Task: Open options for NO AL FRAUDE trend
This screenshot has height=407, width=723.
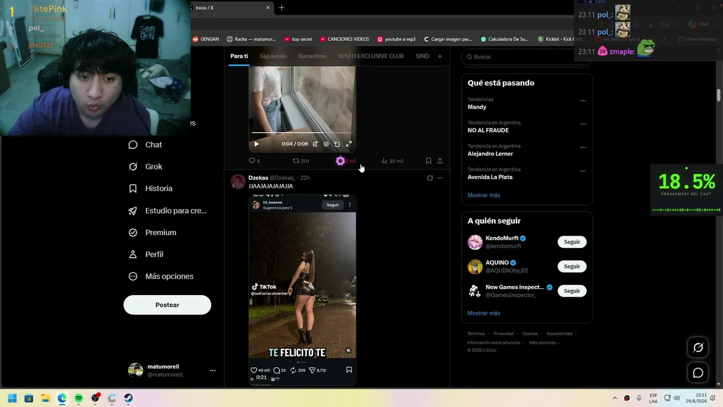Action: [x=583, y=124]
